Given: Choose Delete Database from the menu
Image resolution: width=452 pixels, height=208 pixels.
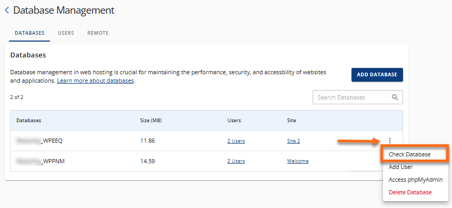Looking at the screenshot, I should (x=410, y=192).
